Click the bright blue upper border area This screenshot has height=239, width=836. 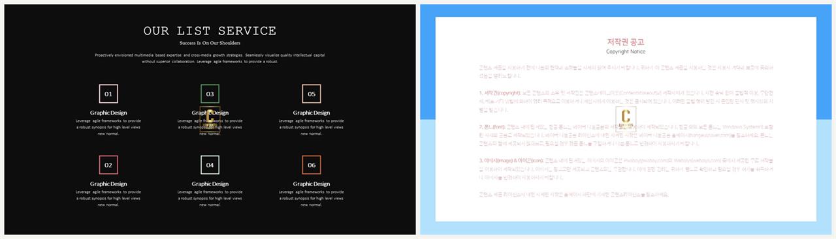[626, 10]
